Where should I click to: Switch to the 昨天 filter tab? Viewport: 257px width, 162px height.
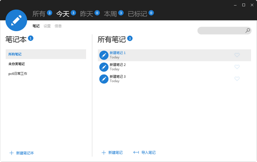(87, 14)
